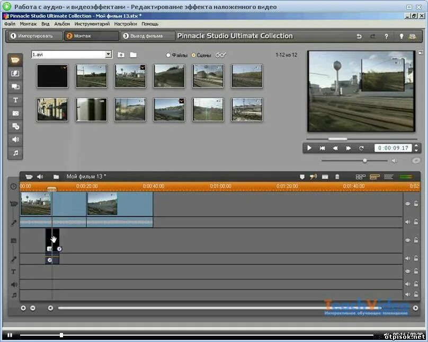Open the Music album tab
428x342 pixels.
[x=15, y=153]
